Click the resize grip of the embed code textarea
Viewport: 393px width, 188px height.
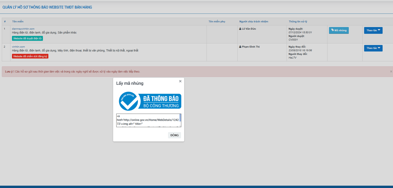coord(180,126)
